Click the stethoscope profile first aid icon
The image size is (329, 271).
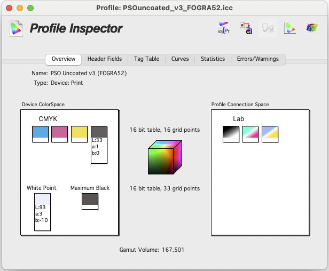click(x=268, y=28)
